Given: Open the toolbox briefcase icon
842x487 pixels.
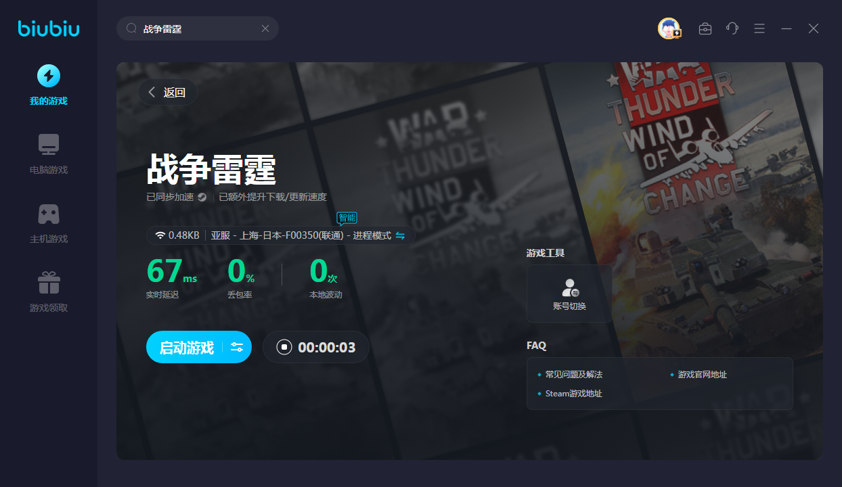Looking at the screenshot, I should tap(705, 28).
